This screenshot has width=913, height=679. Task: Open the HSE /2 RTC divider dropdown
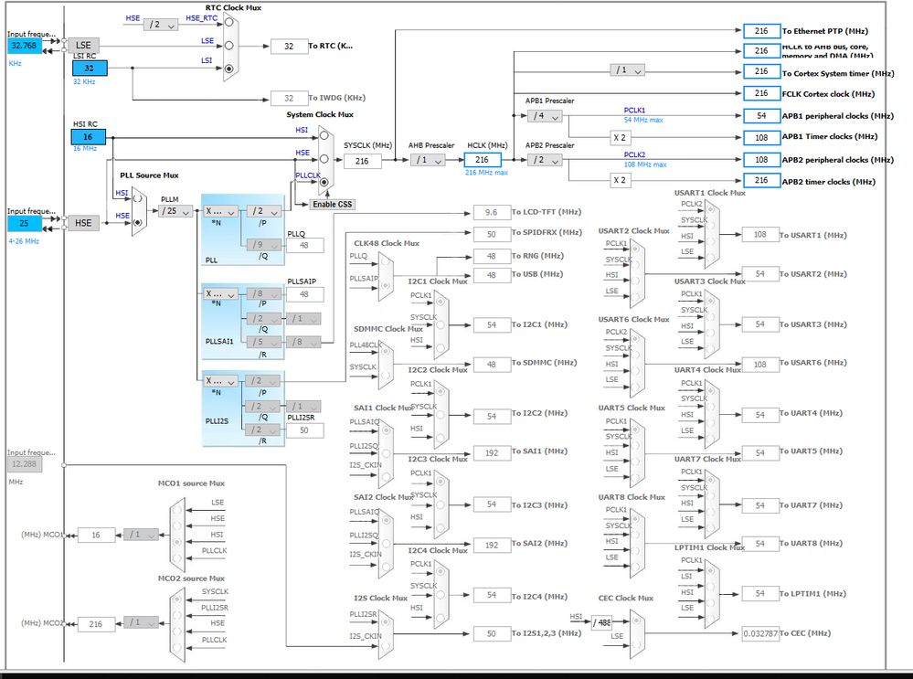tap(160, 25)
